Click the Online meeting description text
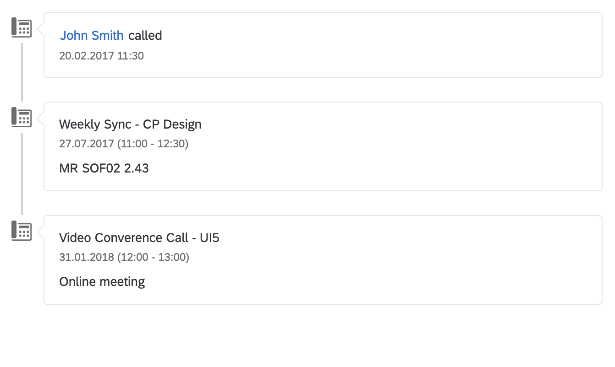615x367 pixels. (102, 281)
